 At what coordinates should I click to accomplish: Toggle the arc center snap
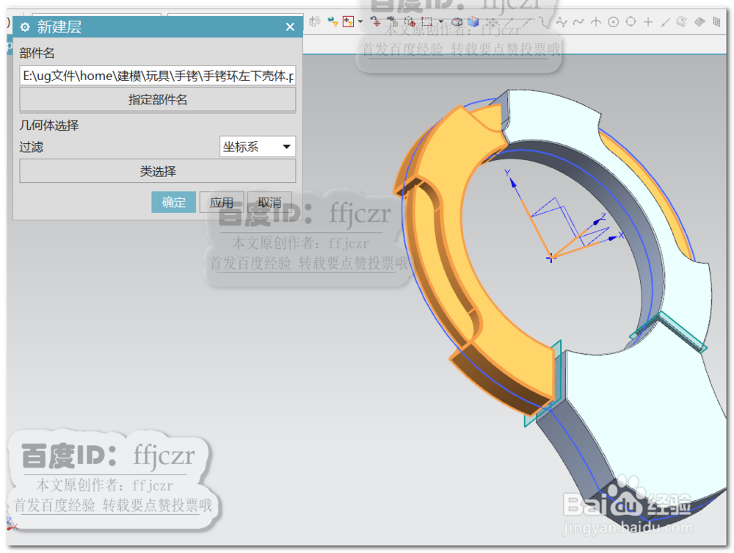pyautogui.click(x=613, y=23)
